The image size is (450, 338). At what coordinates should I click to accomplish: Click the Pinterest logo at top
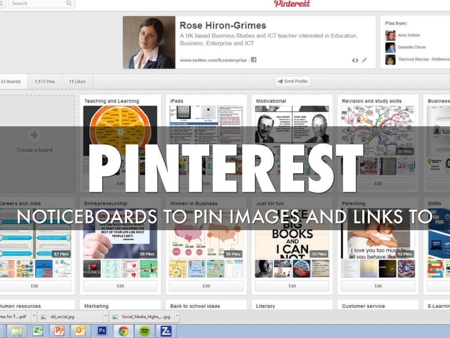coord(292,4)
